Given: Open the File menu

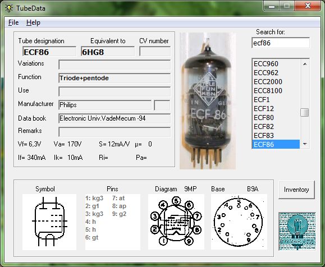Looking at the screenshot, I should pyautogui.click(x=13, y=22).
